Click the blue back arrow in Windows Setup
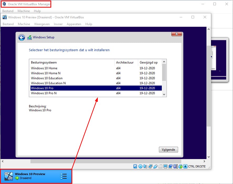 click(22, 38)
